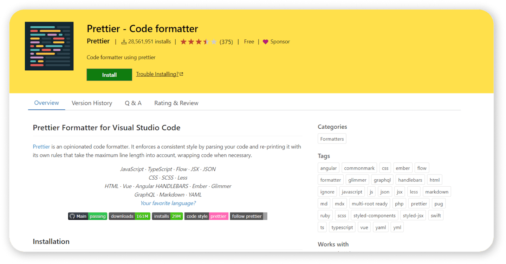Image resolution: width=506 pixels, height=264 pixels.
Task: Open the Trouble Installing link
Action: tap(157, 74)
